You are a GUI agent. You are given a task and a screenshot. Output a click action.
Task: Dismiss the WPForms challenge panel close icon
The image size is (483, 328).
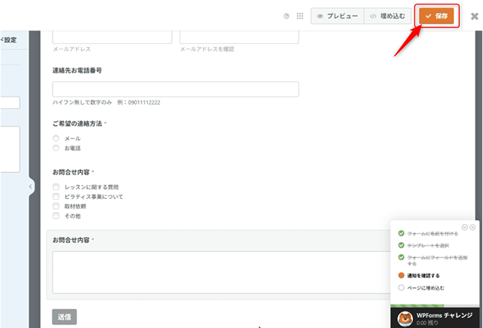coord(473,227)
